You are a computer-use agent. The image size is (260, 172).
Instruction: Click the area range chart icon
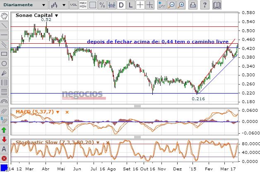coord(112,5)
